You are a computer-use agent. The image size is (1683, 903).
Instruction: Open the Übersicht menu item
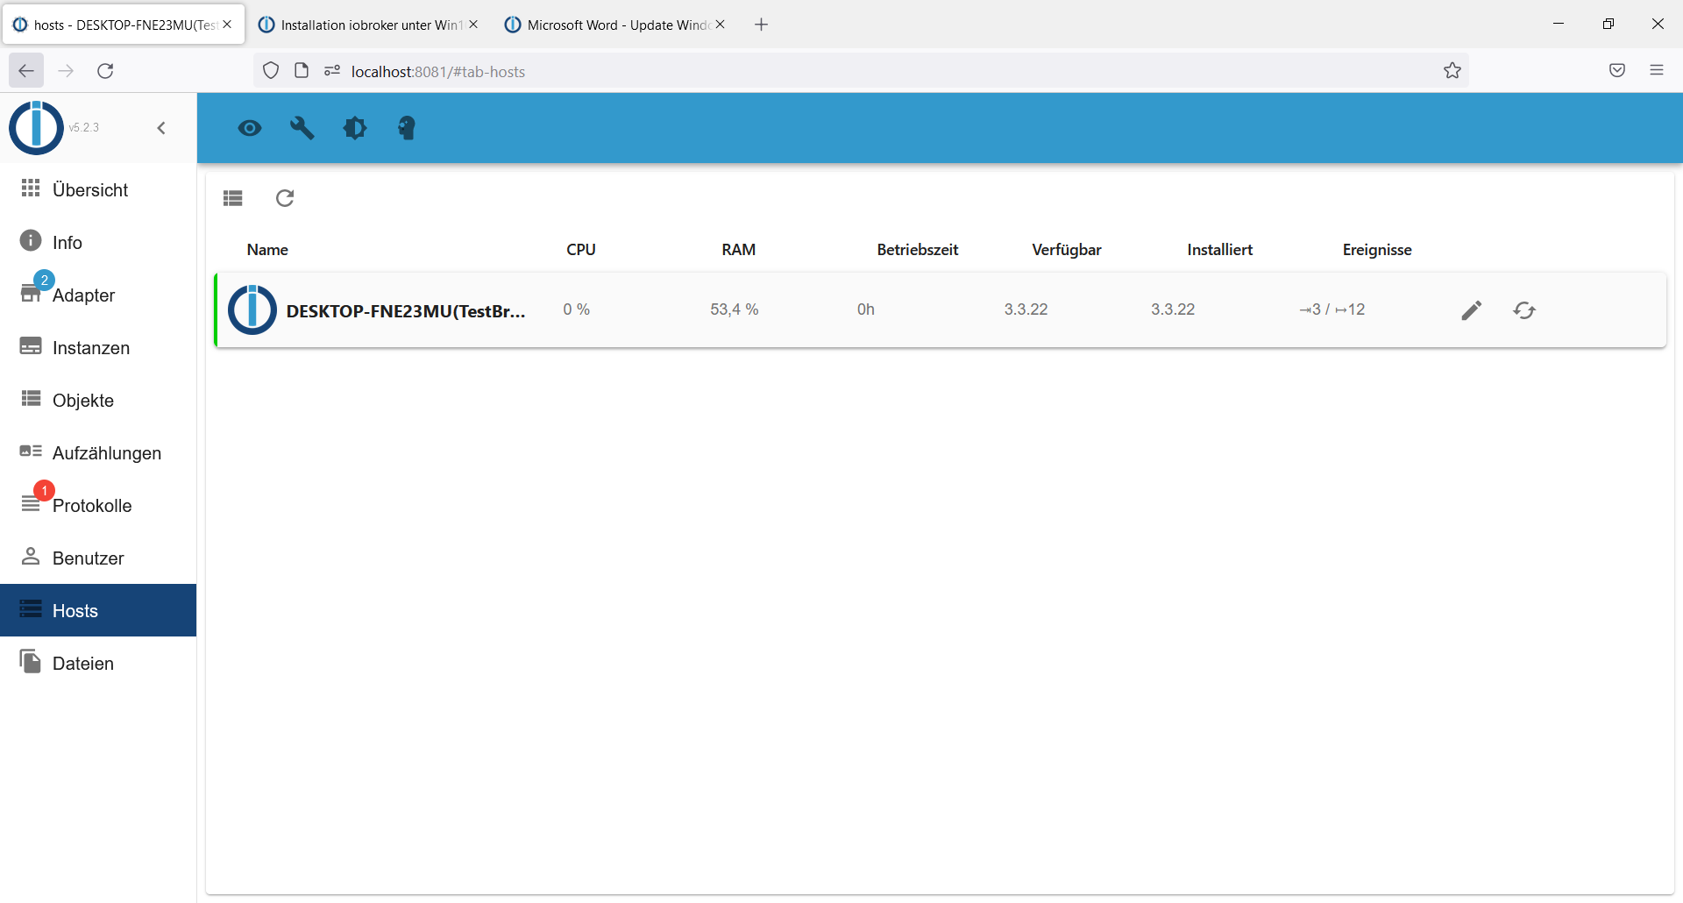pos(98,189)
